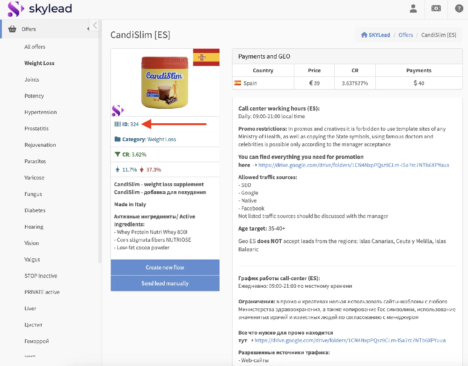Select All offers in sidebar
Screen dimensions: 468x366
pos(35,47)
